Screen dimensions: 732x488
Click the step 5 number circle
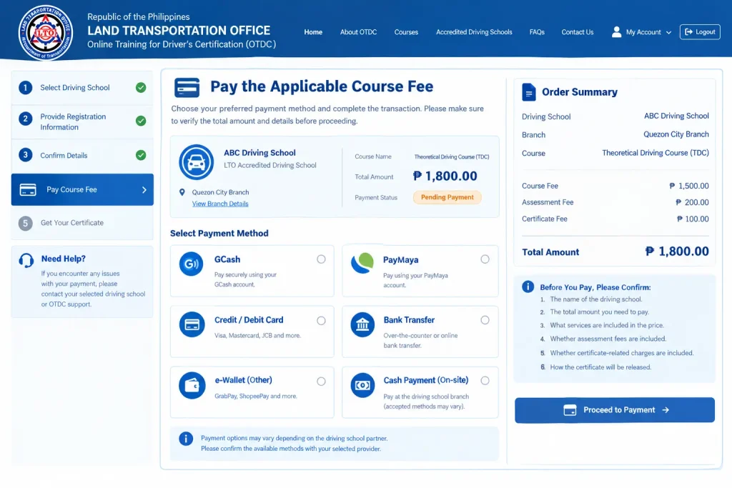point(25,223)
